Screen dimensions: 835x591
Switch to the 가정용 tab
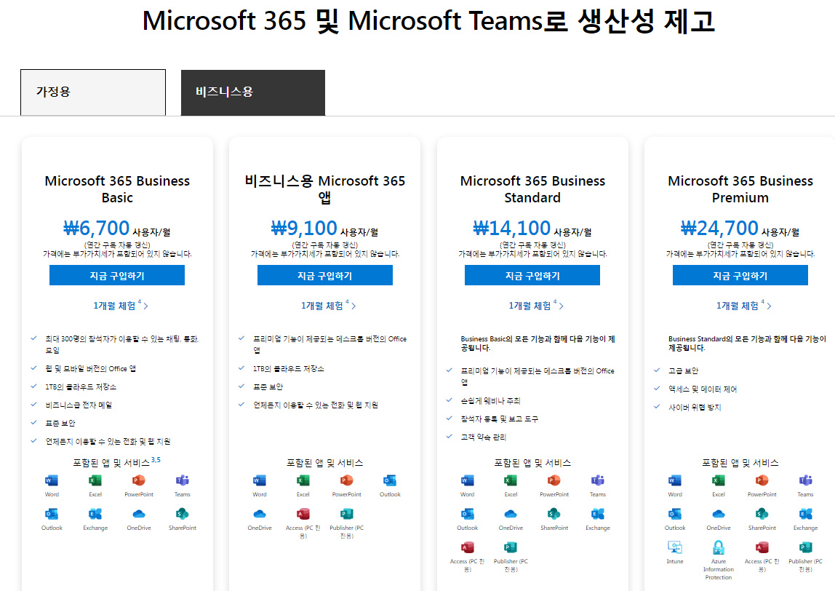tap(93, 92)
